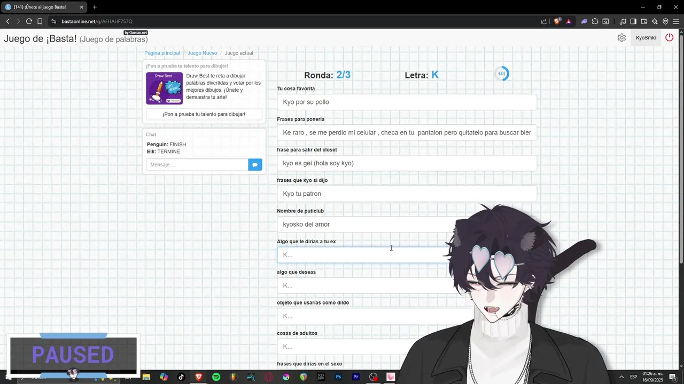Image resolution: width=684 pixels, height=384 pixels.
Task: Click the address bar URL
Action: (x=97, y=21)
